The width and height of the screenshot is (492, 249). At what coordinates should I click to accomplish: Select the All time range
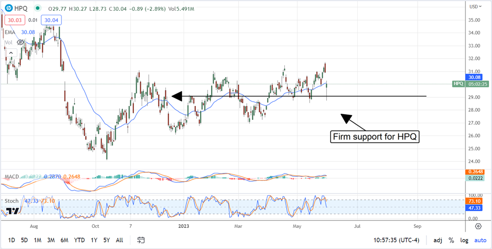click(x=119, y=240)
